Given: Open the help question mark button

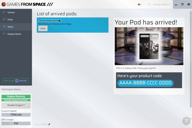Looking at the screenshot, I should coord(186,121).
